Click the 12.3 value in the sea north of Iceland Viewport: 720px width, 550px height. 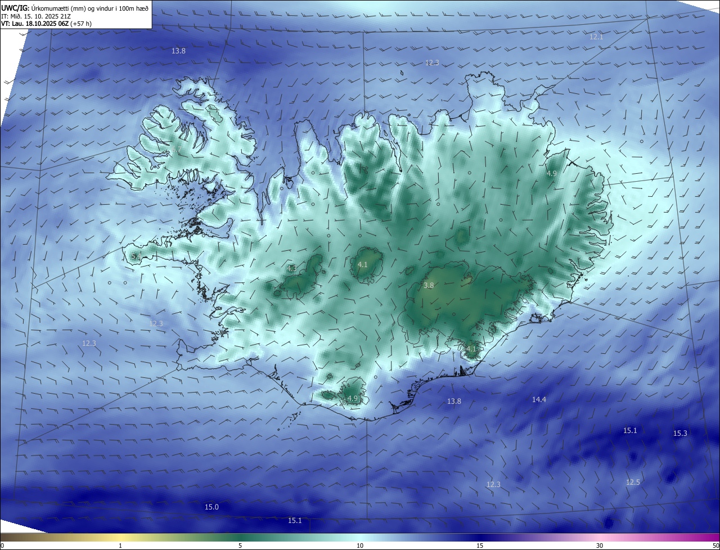point(432,62)
